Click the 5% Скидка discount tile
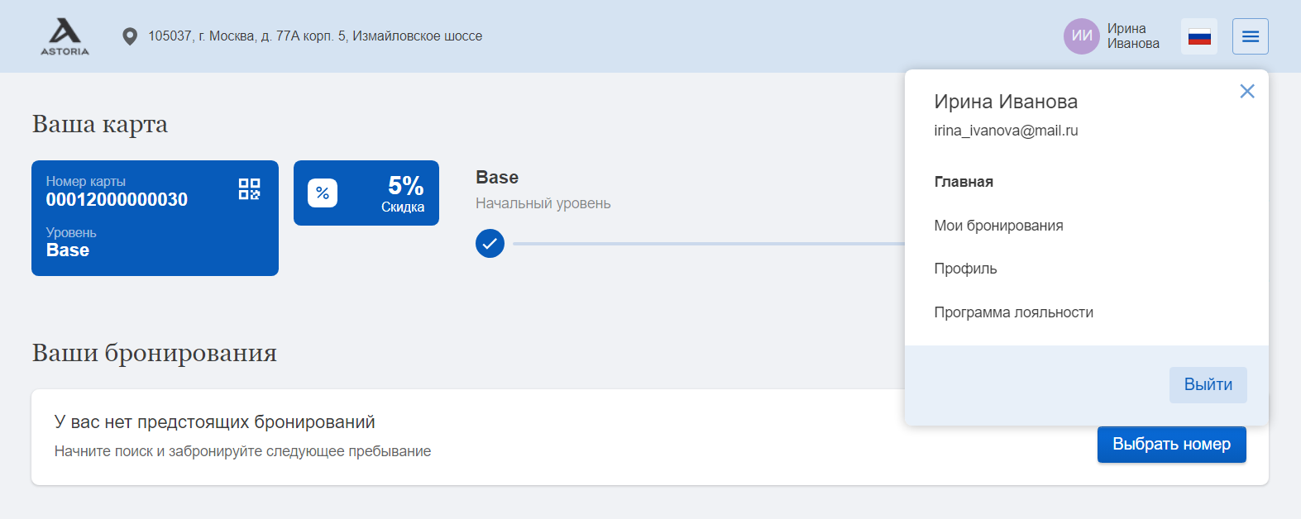 pyautogui.click(x=366, y=193)
